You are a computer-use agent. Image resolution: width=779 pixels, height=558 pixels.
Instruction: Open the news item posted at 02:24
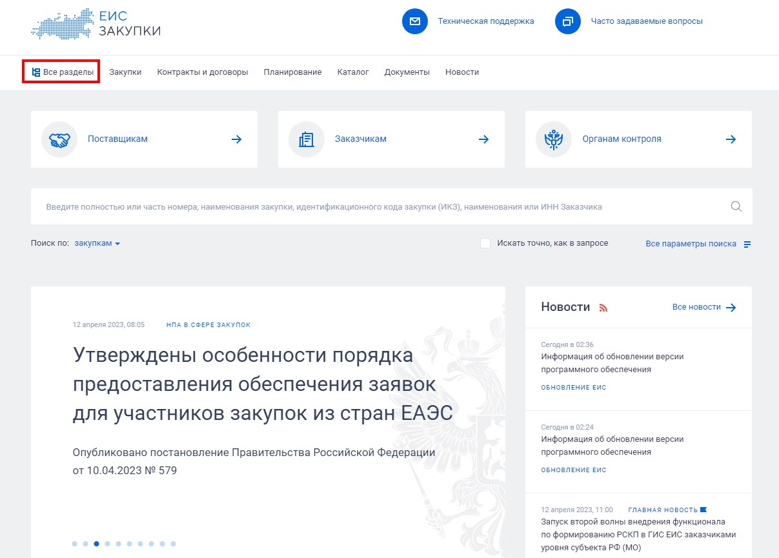click(612, 446)
